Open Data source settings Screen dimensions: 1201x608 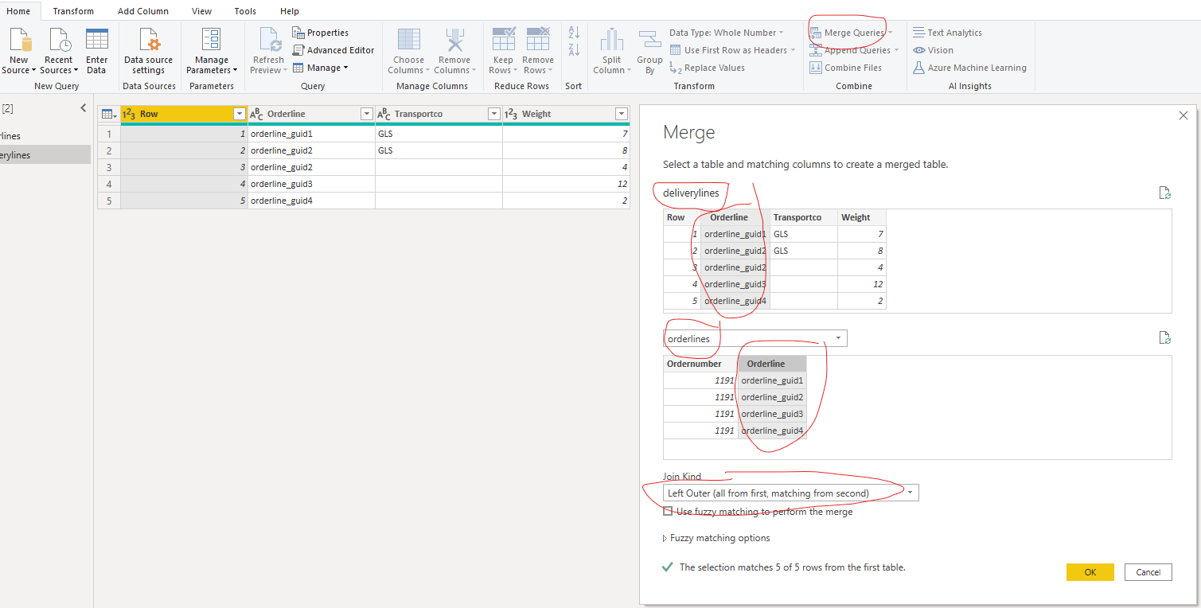(x=149, y=51)
